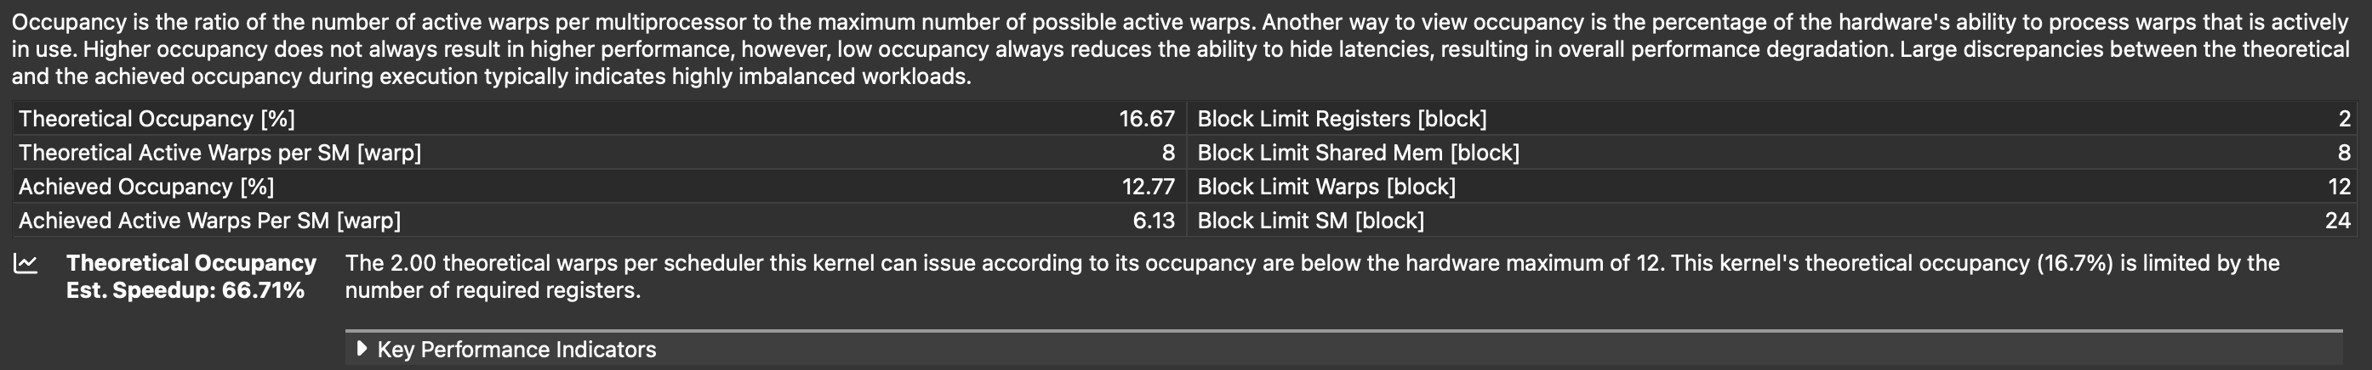Click the Block Limit Warps value 12
The image size is (2372, 370).
coord(2339,188)
